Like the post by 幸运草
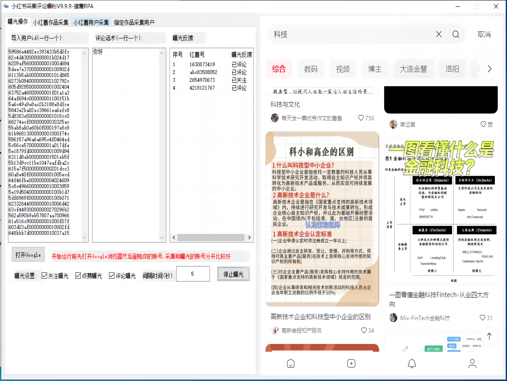 click(483, 124)
